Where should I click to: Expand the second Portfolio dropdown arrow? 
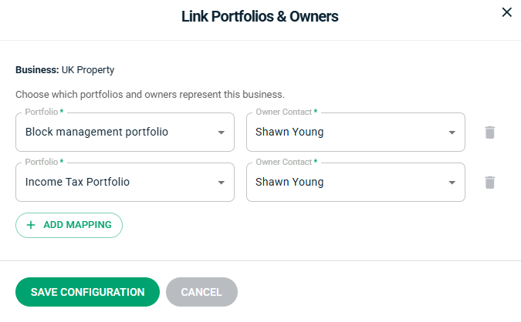pyautogui.click(x=221, y=183)
